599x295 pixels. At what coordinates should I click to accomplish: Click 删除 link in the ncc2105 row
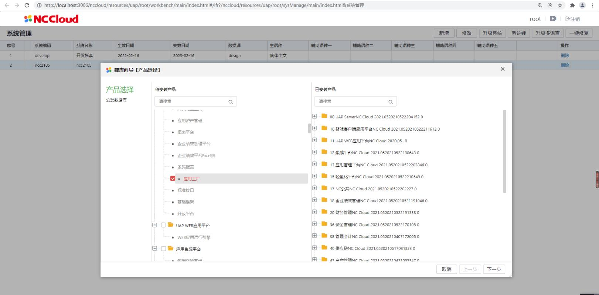pyautogui.click(x=565, y=65)
